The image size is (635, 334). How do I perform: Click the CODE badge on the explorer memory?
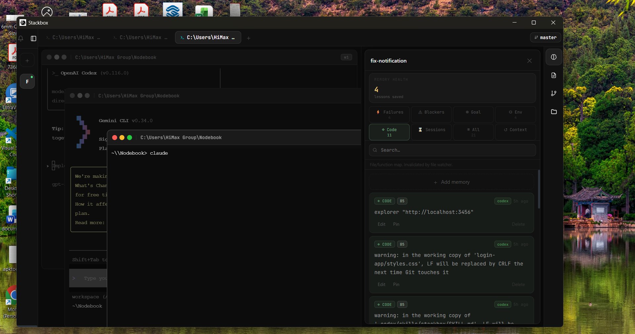[385, 201]
